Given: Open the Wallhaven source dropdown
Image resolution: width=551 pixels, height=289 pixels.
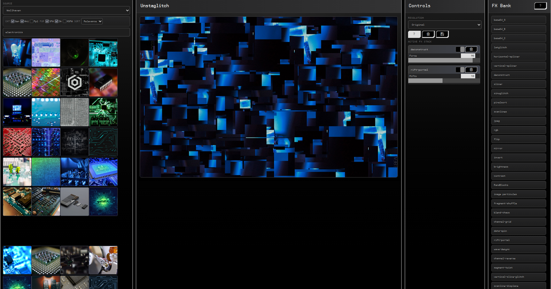Looking at the screenshot, I should [x=66, y=10].
